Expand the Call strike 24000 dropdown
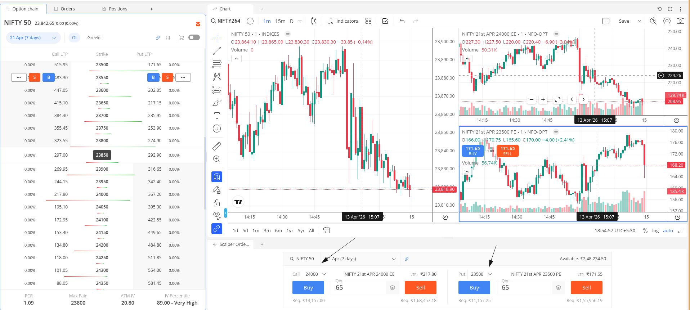 point(315,274)
